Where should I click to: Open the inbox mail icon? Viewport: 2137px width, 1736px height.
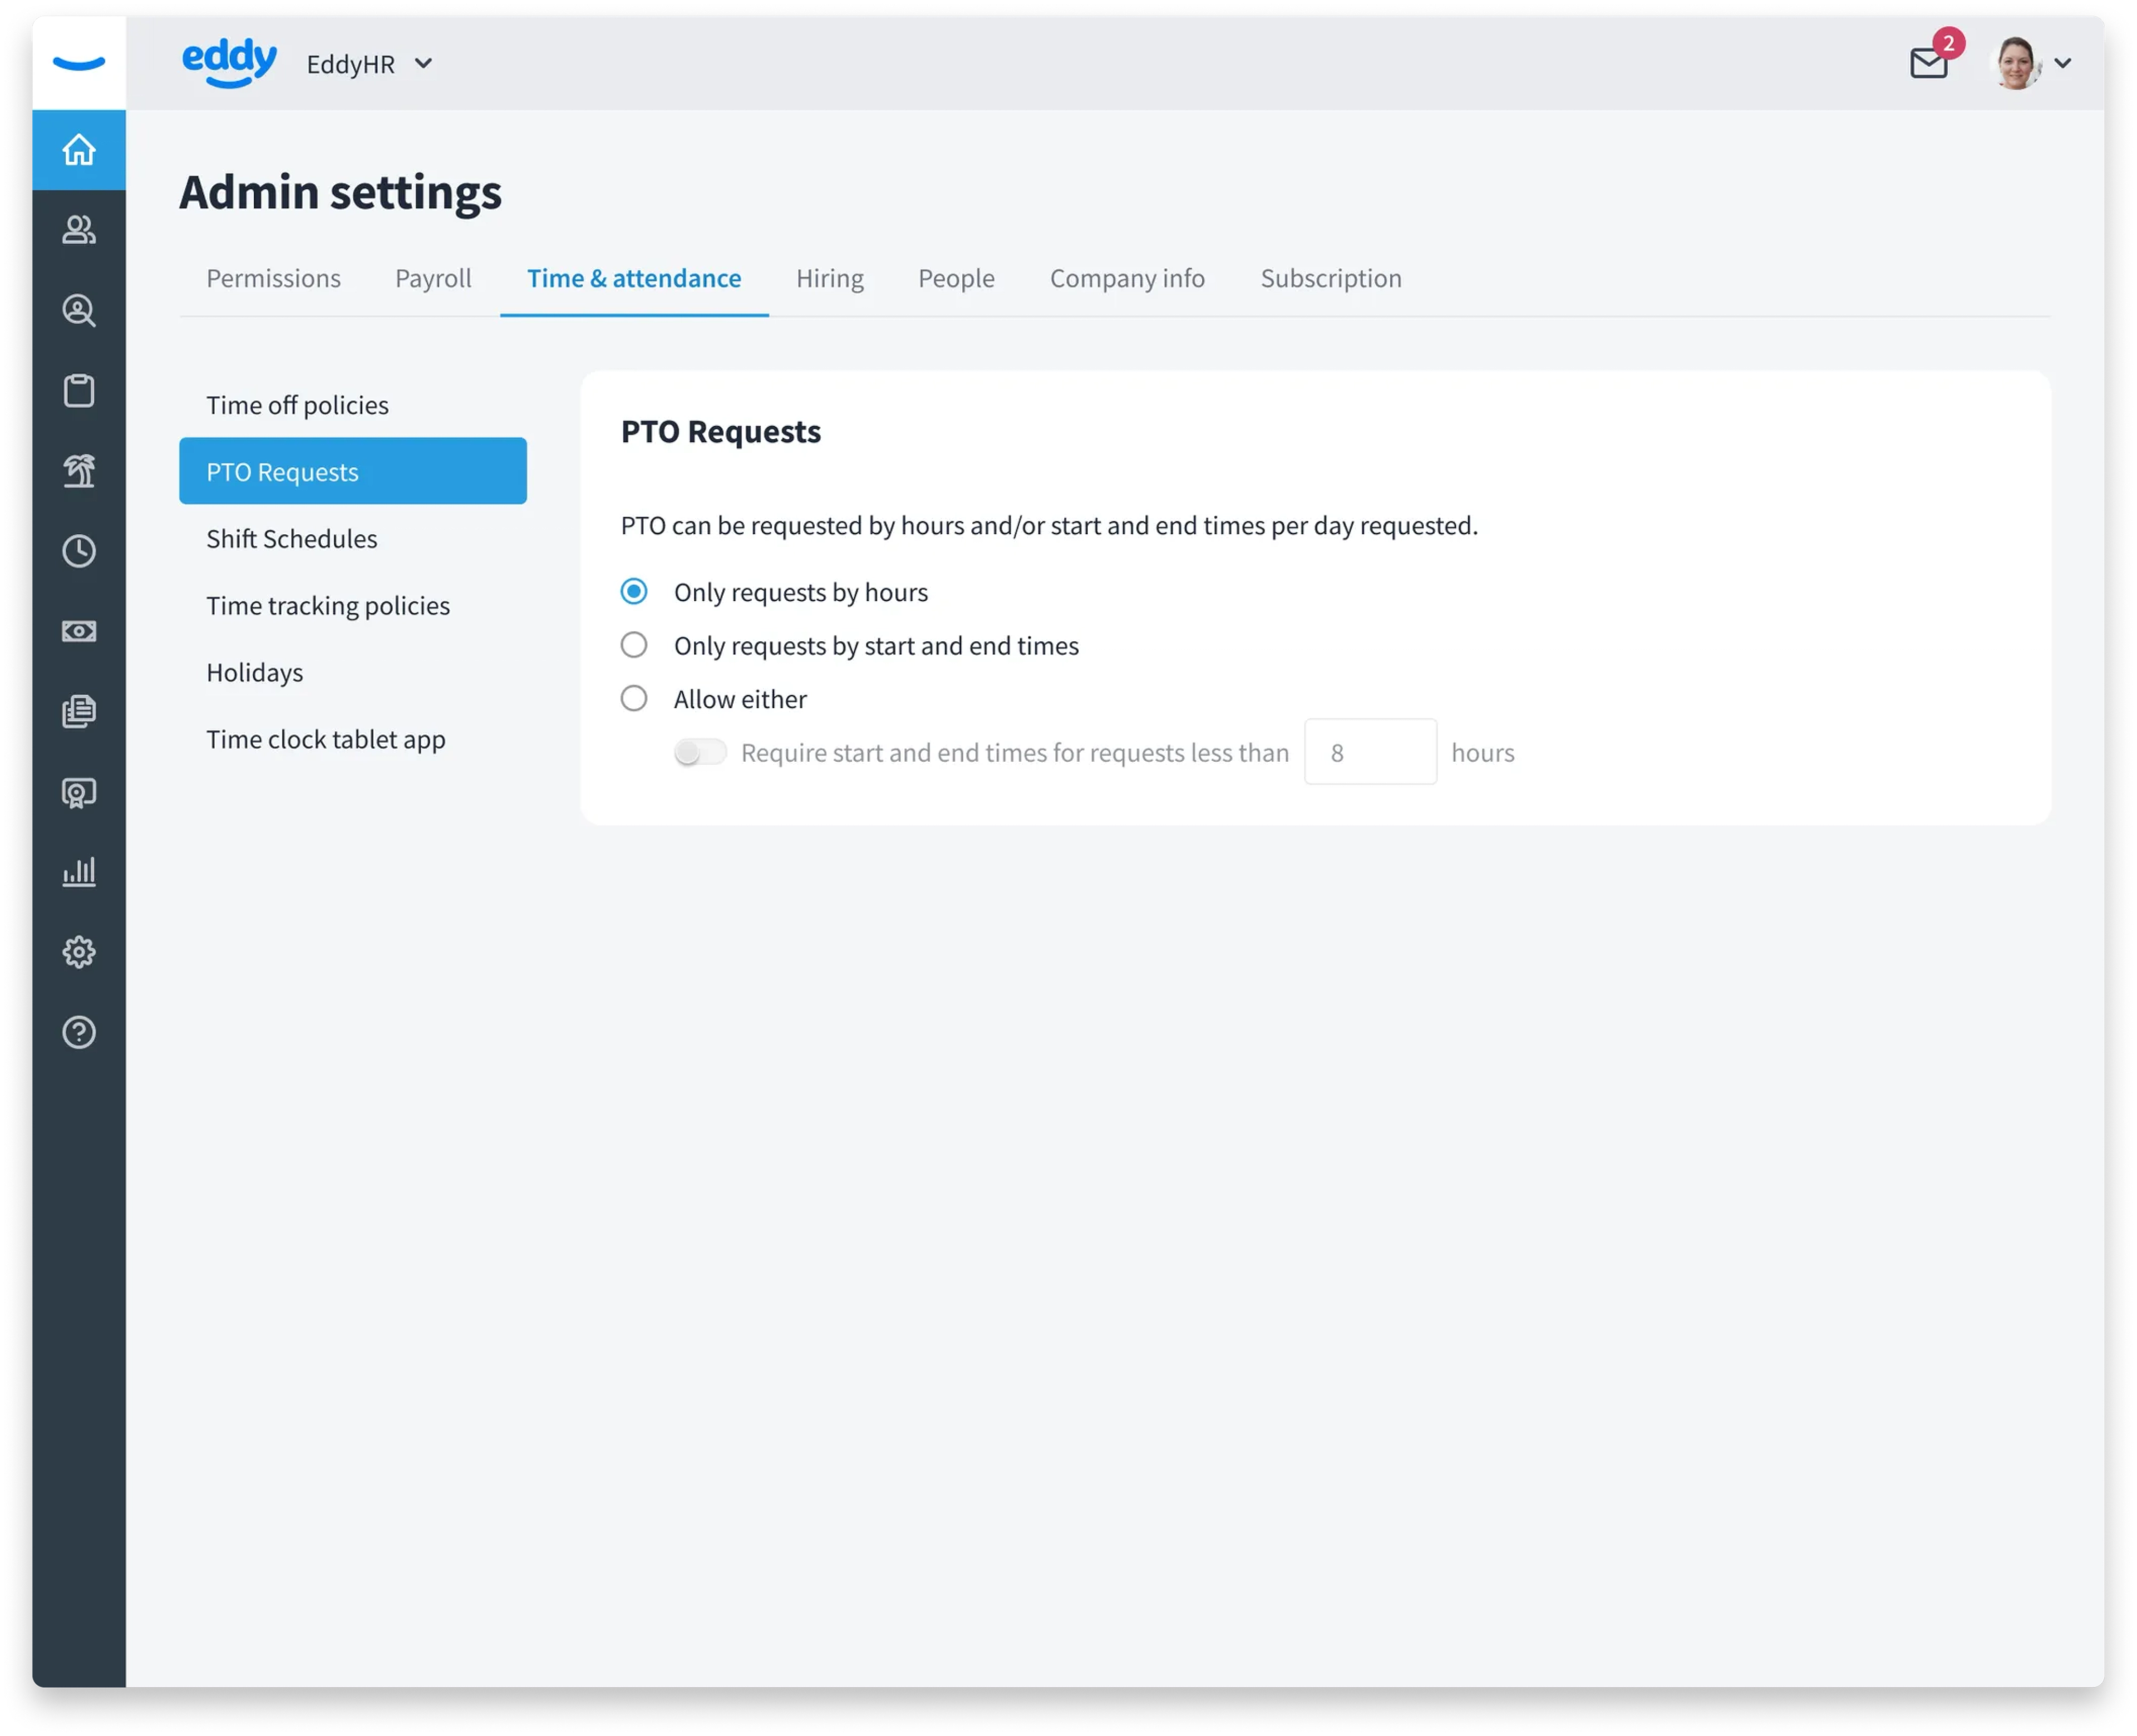pos(1928,64)
